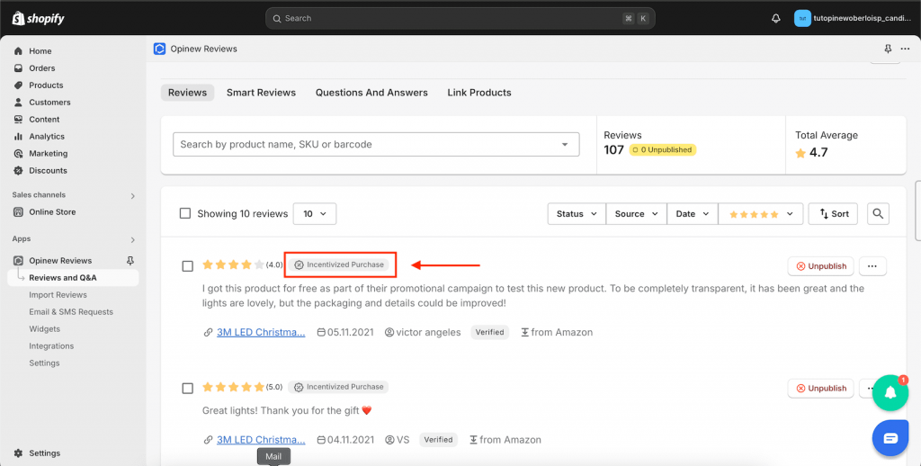The height and width of the screenshot is (466, 921).
Task: Check the box for victor angeles review
Action: [188, 266]
